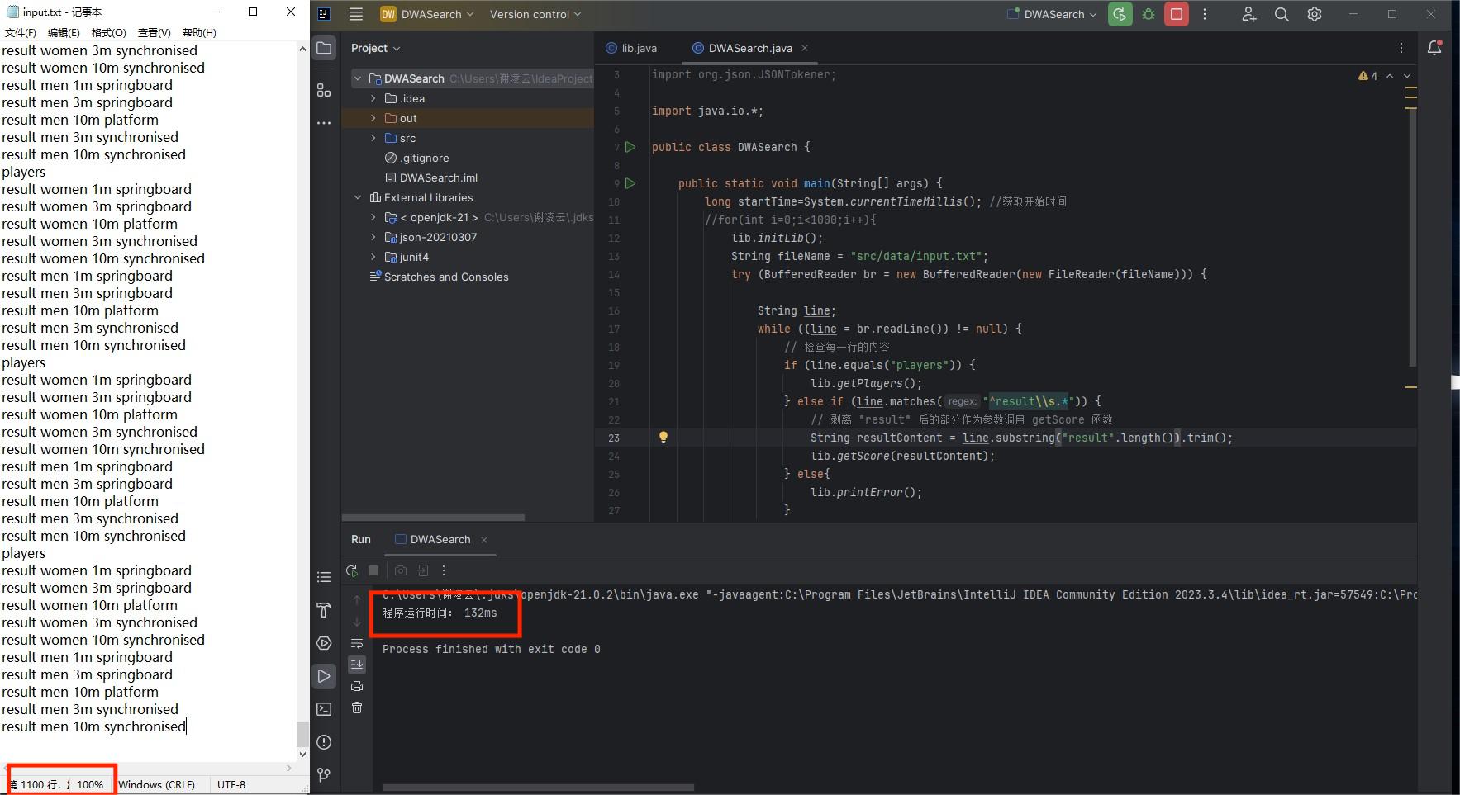Toggle soft-wrap in the Run console
The image size is (1460, 795).
[x=357, y=643]
